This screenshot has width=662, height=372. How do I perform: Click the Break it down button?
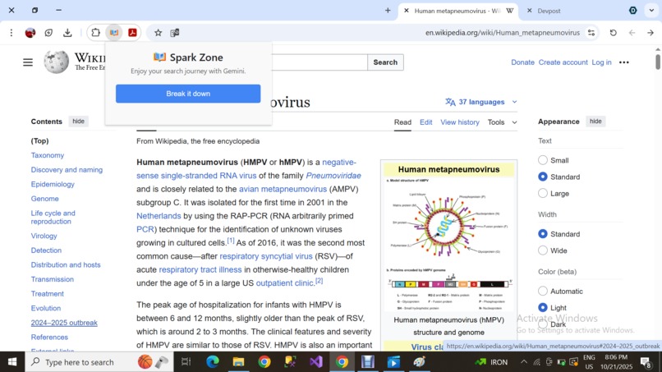[x=188, y=94]
